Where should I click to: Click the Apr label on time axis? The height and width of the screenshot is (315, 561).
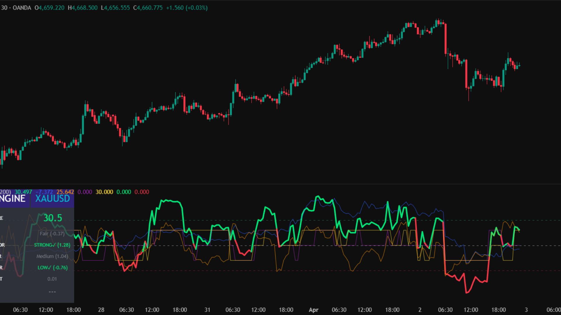(x=314, y=310)
